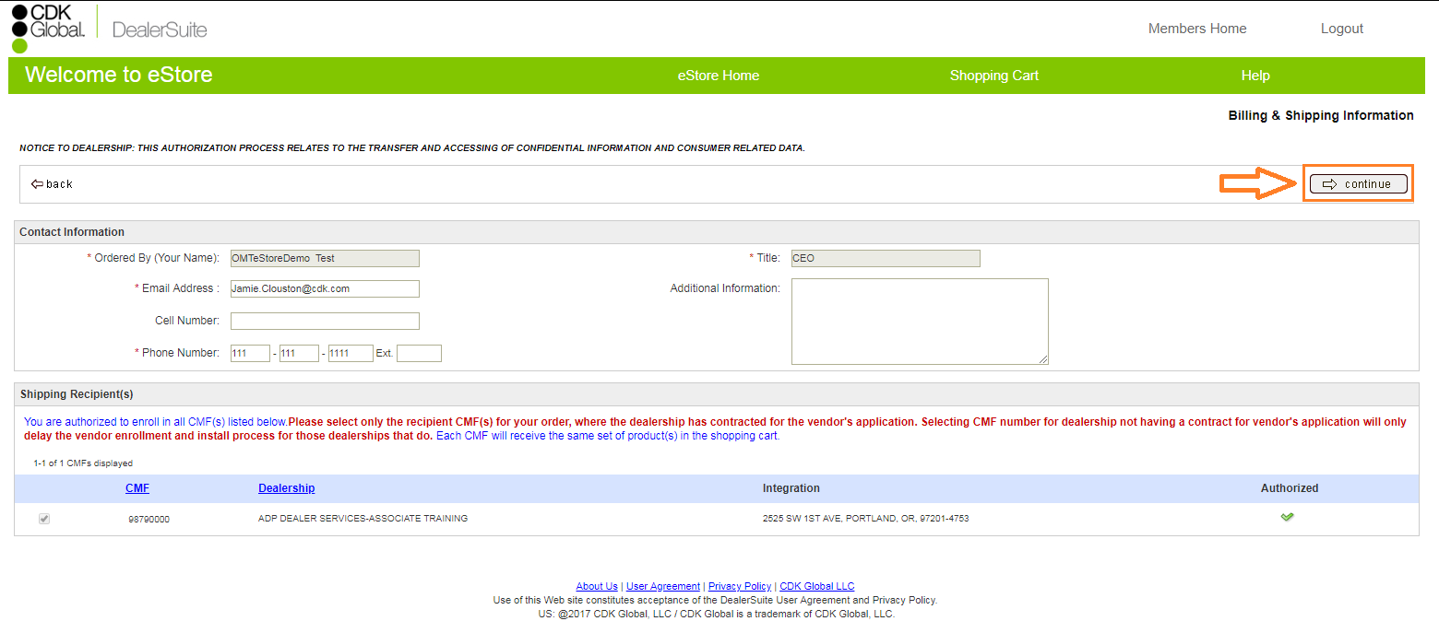Go back using the back button
This screenshot has width=1439, height=633.
coord(52,184)
